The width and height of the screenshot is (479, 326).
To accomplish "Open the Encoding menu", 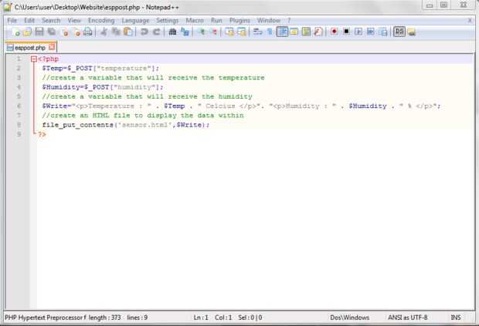I will click(x=101, y=20).
